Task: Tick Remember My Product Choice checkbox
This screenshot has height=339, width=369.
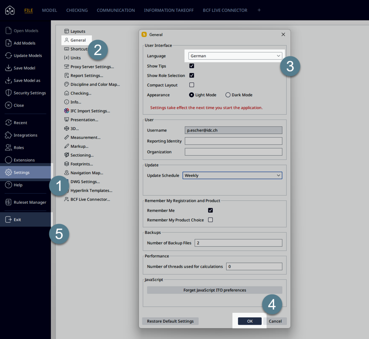Action: pos(210,220)
